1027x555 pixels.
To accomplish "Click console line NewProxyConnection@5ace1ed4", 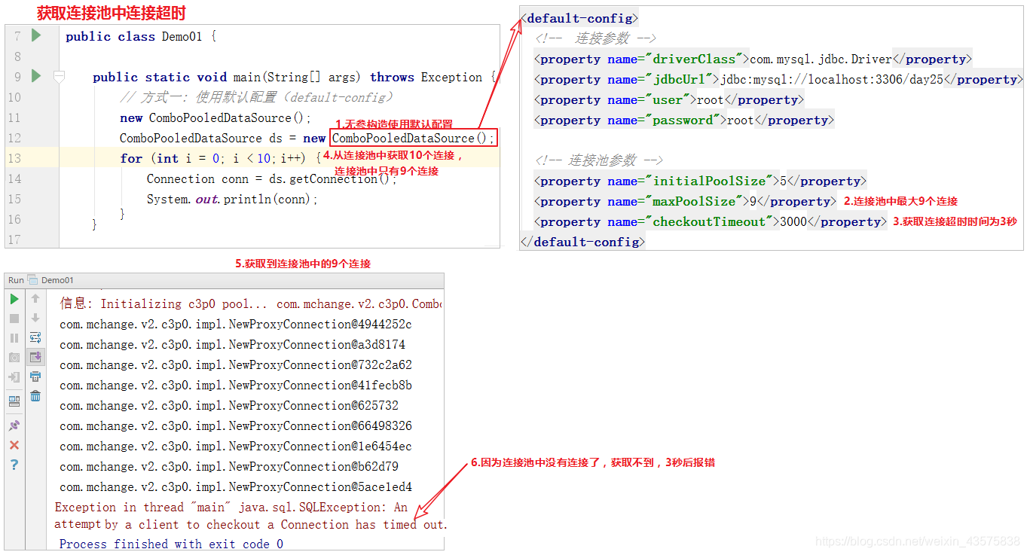I will tap(236, 487).
